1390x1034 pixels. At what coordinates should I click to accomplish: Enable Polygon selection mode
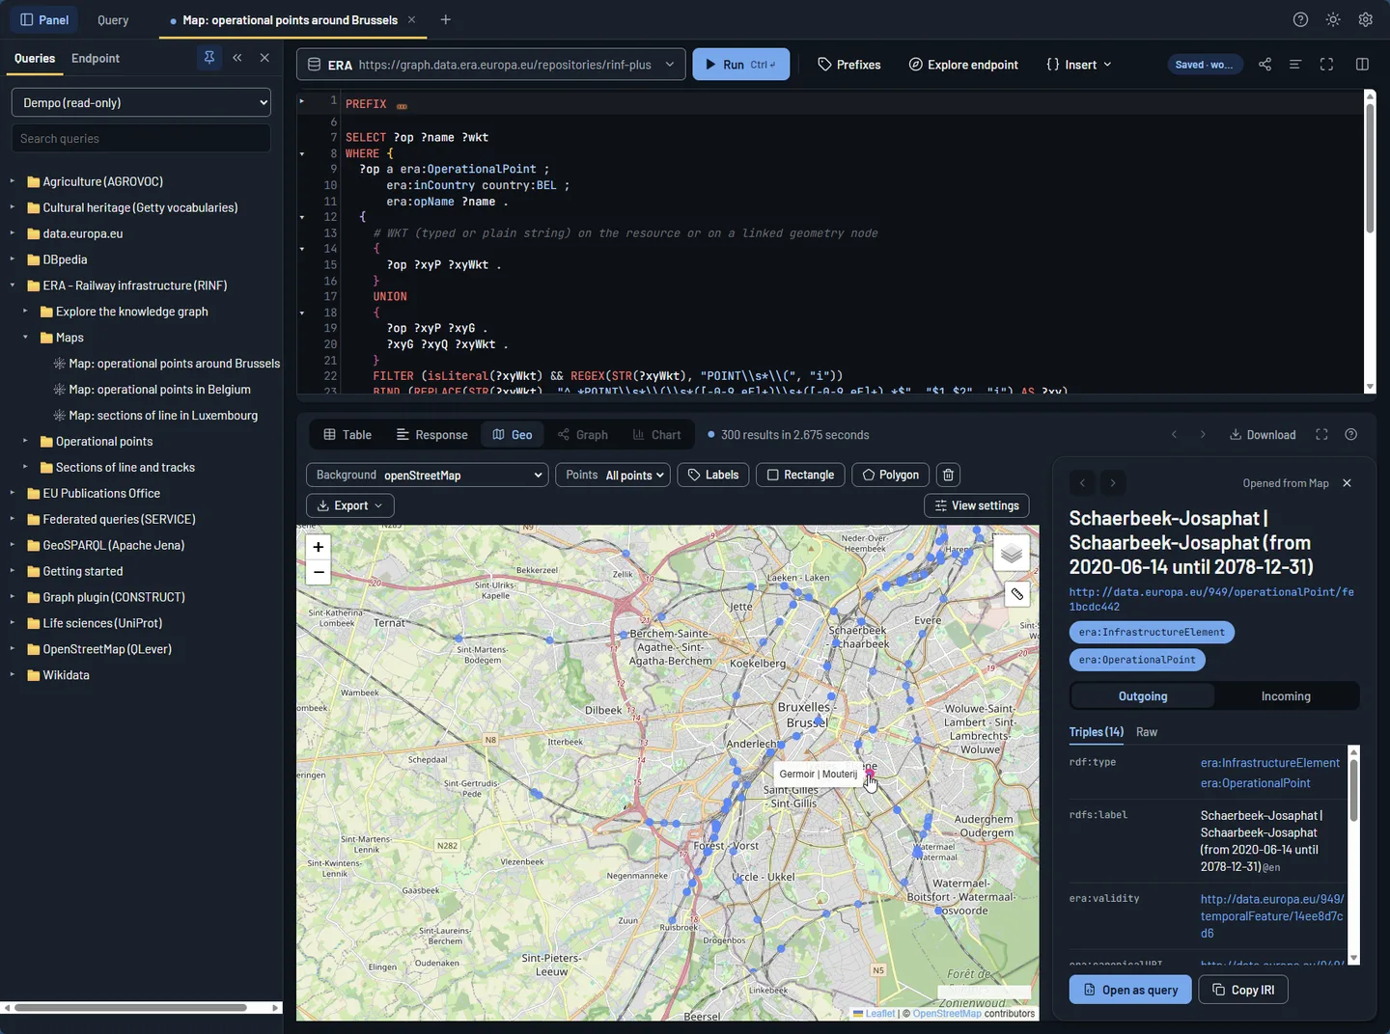pyautogui.click(x=891, y=475)
